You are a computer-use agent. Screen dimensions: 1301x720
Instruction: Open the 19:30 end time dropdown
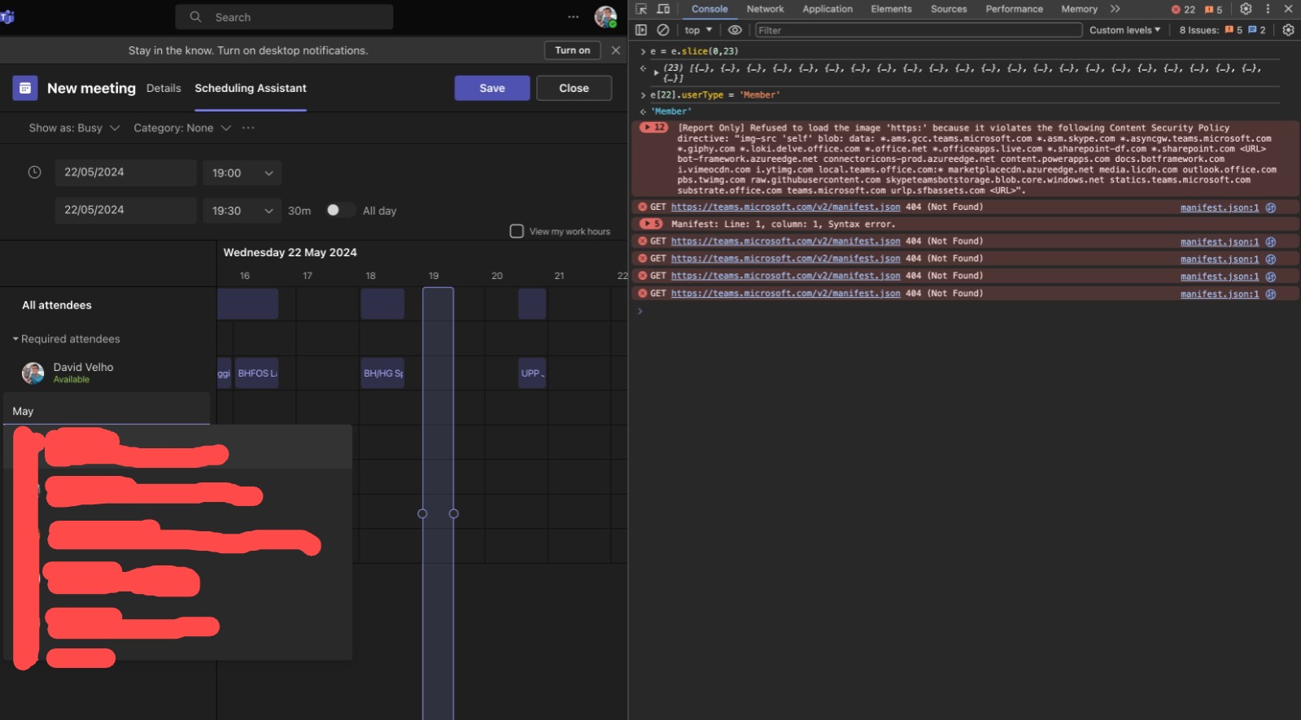point(242,210)
